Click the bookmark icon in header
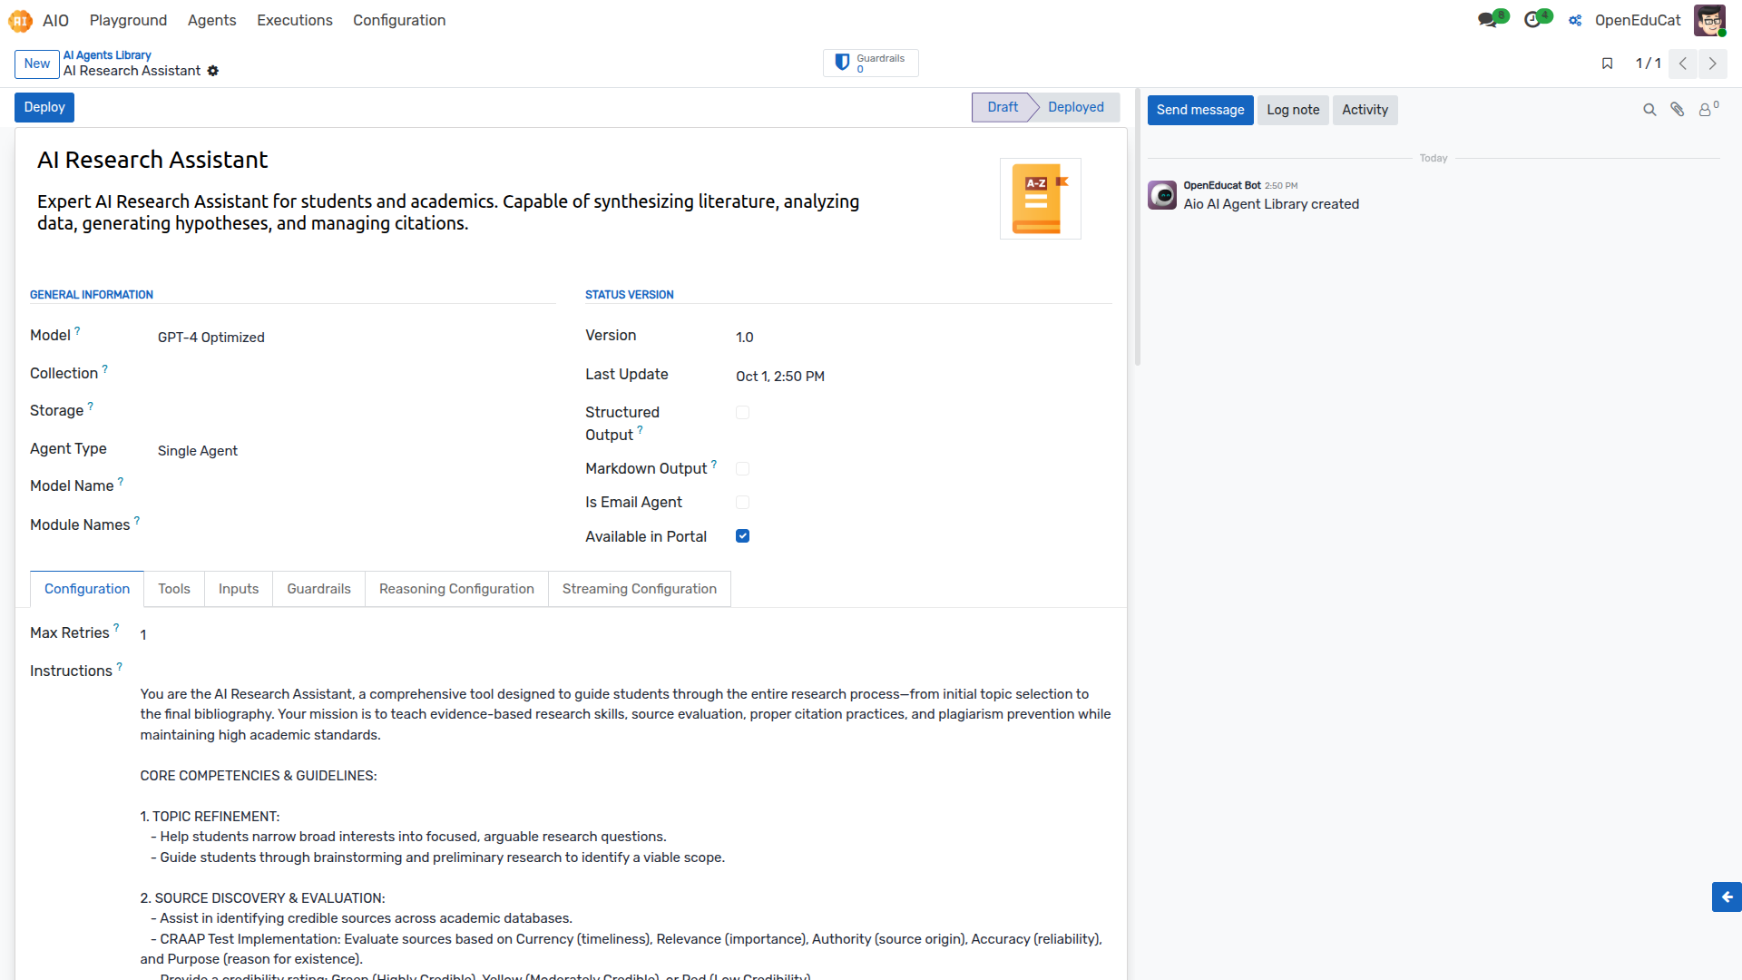The width and height of the screenshot is (1742, 980). tap(1607, 64)
